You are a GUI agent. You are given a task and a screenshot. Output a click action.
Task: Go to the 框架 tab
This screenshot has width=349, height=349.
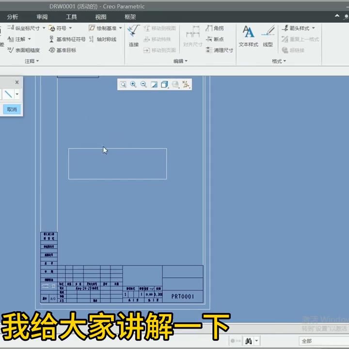click(130, 17)
